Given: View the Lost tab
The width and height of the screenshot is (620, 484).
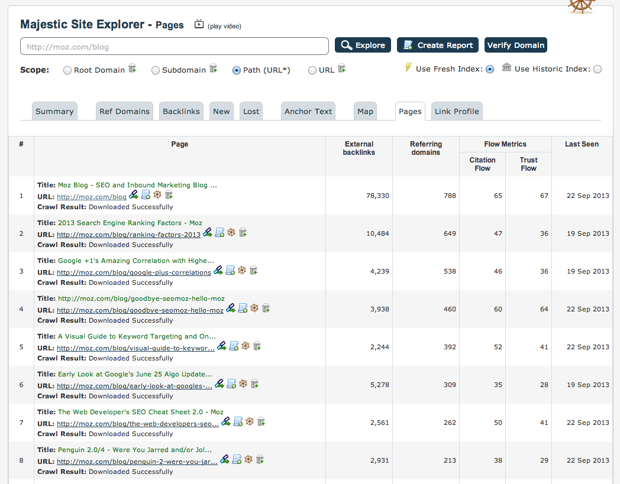Looking at the screenshot, I should pos(251,111).
